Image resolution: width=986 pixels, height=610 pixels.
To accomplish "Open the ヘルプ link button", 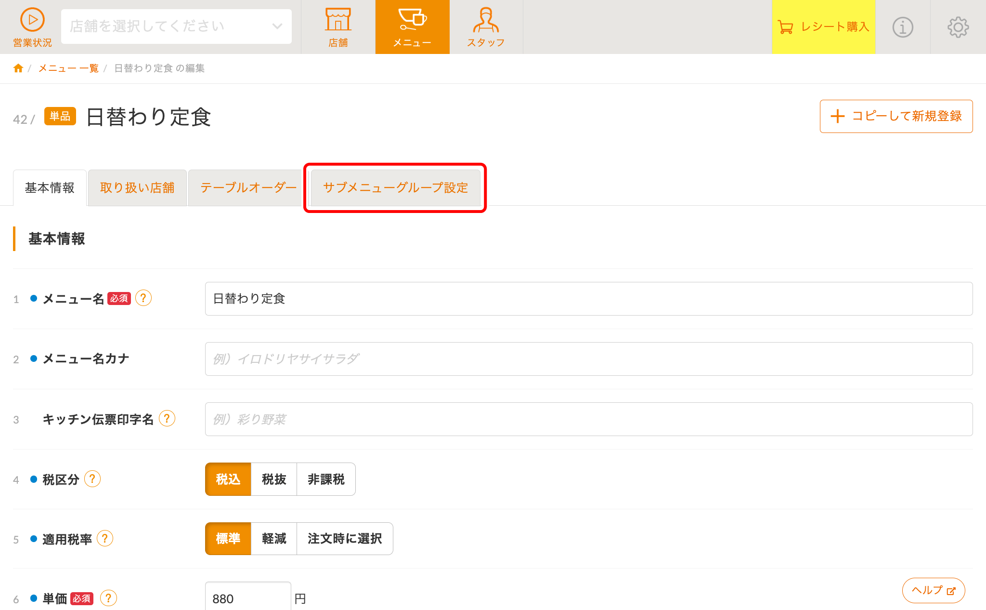I will pyautogui.click(x=934, y=590).
